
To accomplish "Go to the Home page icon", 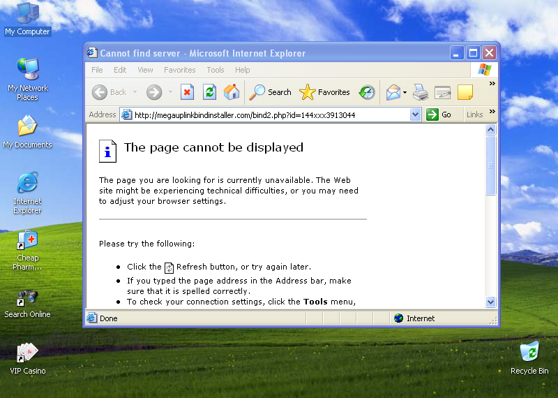I will [x=232, y=92].
